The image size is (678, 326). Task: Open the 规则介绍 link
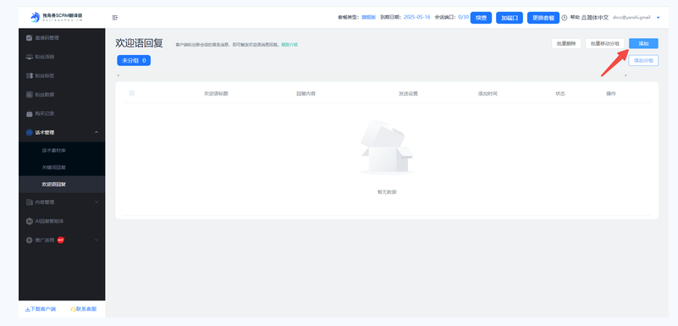pyautogui.click(x=289, y=45)
